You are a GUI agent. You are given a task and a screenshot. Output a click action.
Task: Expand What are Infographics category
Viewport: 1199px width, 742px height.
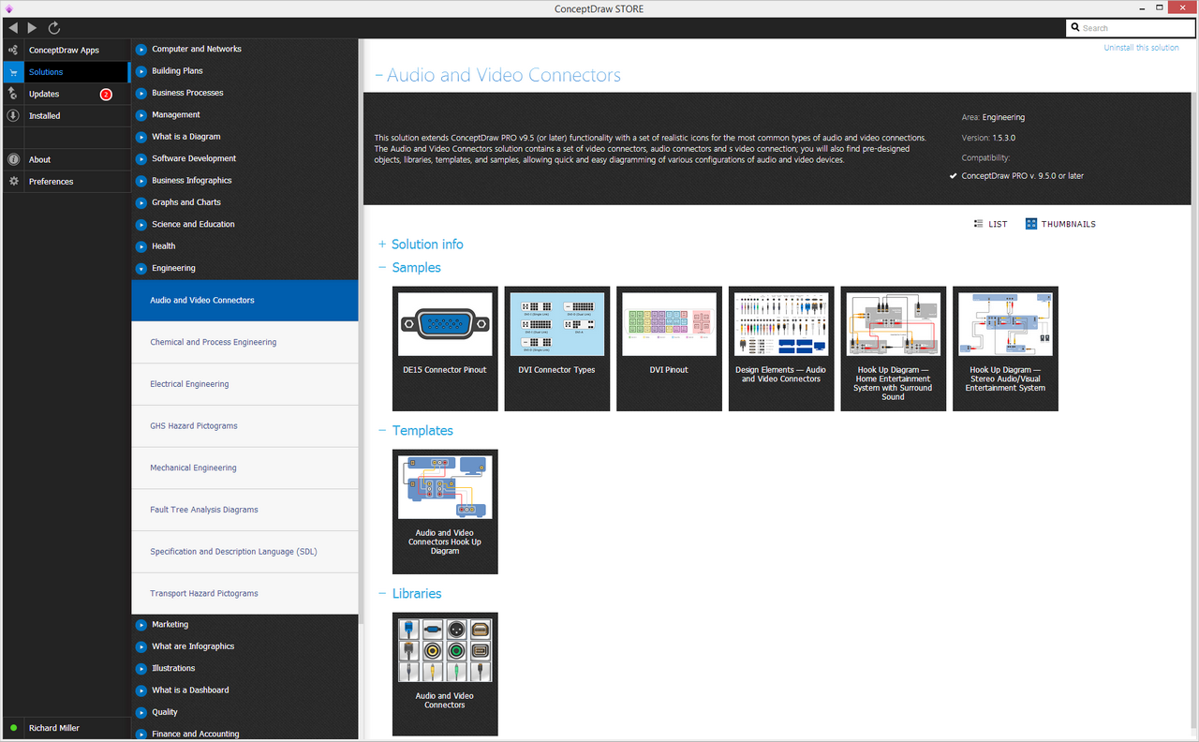coord(141,646)
